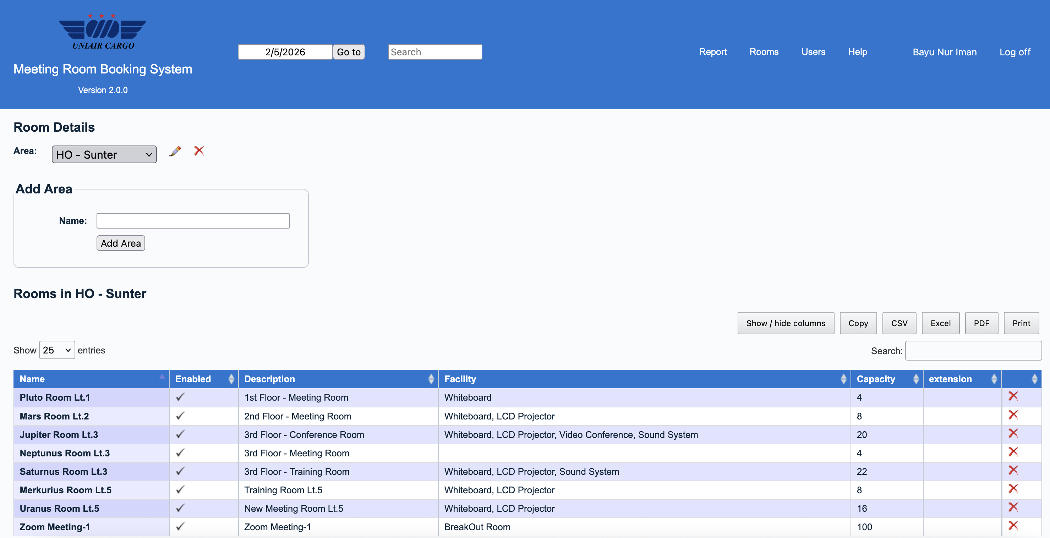This screenshot has width=1050, height=538.
Task: Click the new area Name input field
Action: [193, 221]
